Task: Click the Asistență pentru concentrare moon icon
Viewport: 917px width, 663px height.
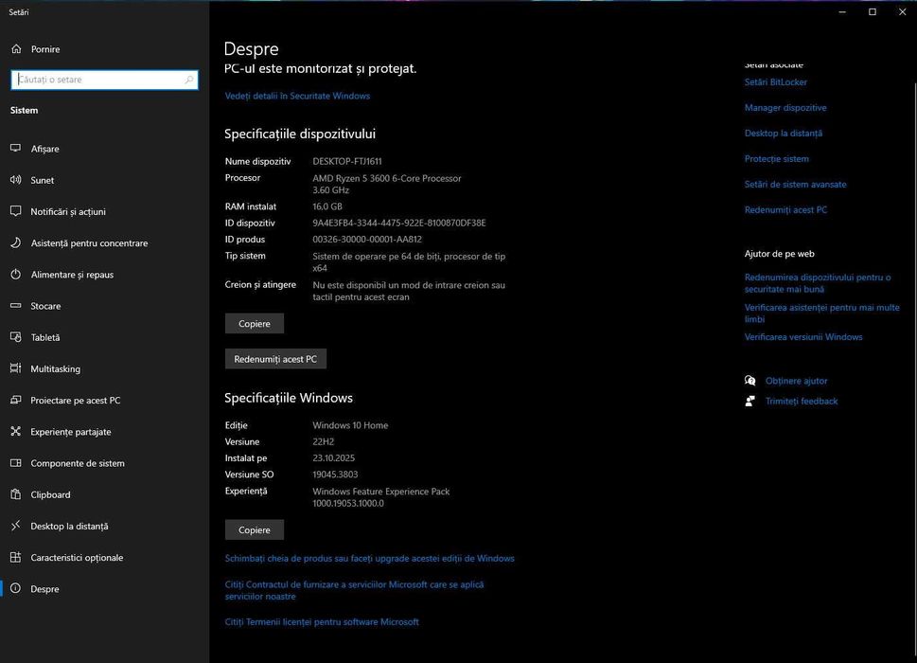Action: (x=16, y=242)
